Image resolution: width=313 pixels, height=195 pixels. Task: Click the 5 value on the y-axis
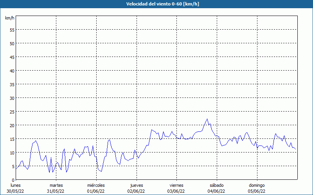point(13,167)
